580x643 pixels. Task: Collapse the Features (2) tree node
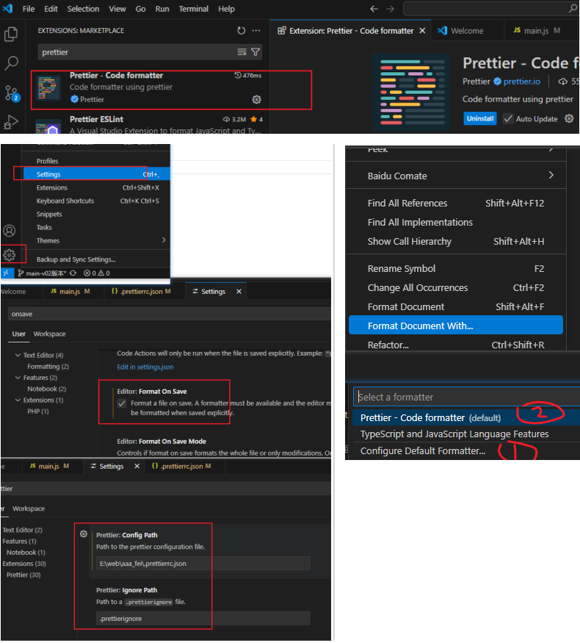18,378
